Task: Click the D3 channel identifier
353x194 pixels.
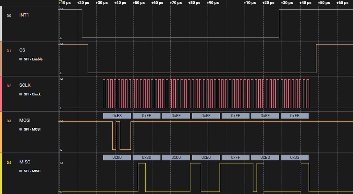Action: click(x=8, y=121)
